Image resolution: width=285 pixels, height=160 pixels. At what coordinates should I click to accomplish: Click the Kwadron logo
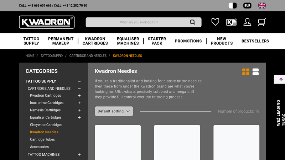pyautogui.click(x=47, y=22)
